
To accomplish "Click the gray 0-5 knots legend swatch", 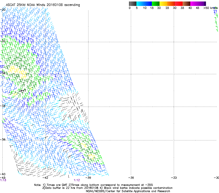I will tap(133, 4).
